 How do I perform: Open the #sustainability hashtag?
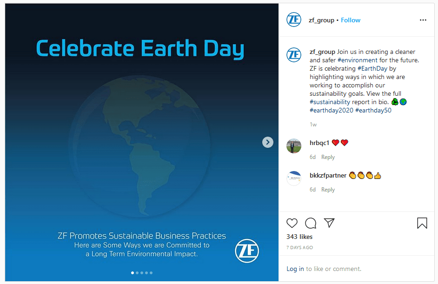click(x=330, y=102)
